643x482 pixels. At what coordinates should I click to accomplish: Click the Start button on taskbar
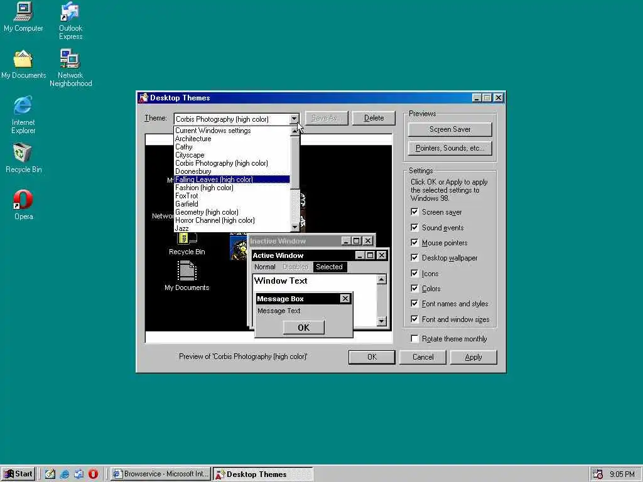(x=18, y=474)
